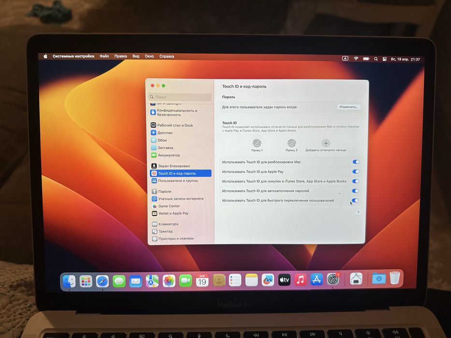
Task: Select Обои in sidebar
Action: pyautogui.click(x=181, y=140)
